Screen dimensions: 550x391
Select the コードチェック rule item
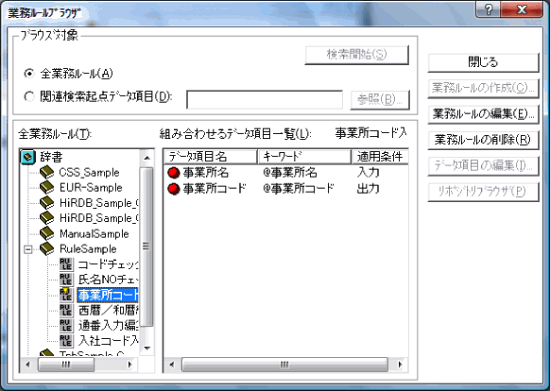[x=108, y=264]
